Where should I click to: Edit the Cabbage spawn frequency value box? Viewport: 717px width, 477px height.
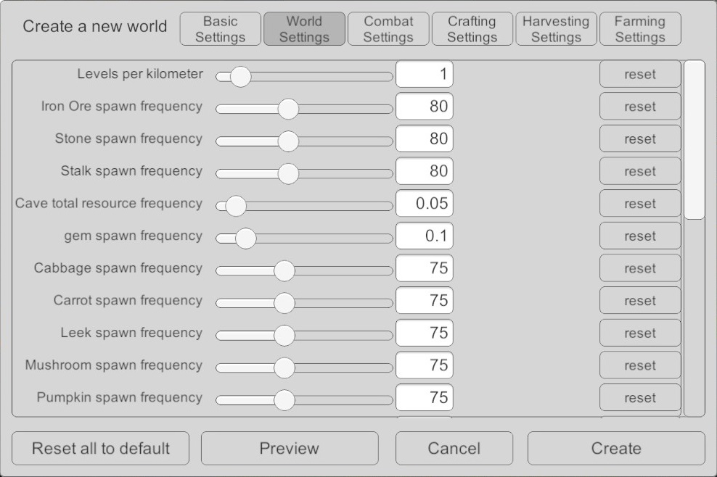point(424,268)
